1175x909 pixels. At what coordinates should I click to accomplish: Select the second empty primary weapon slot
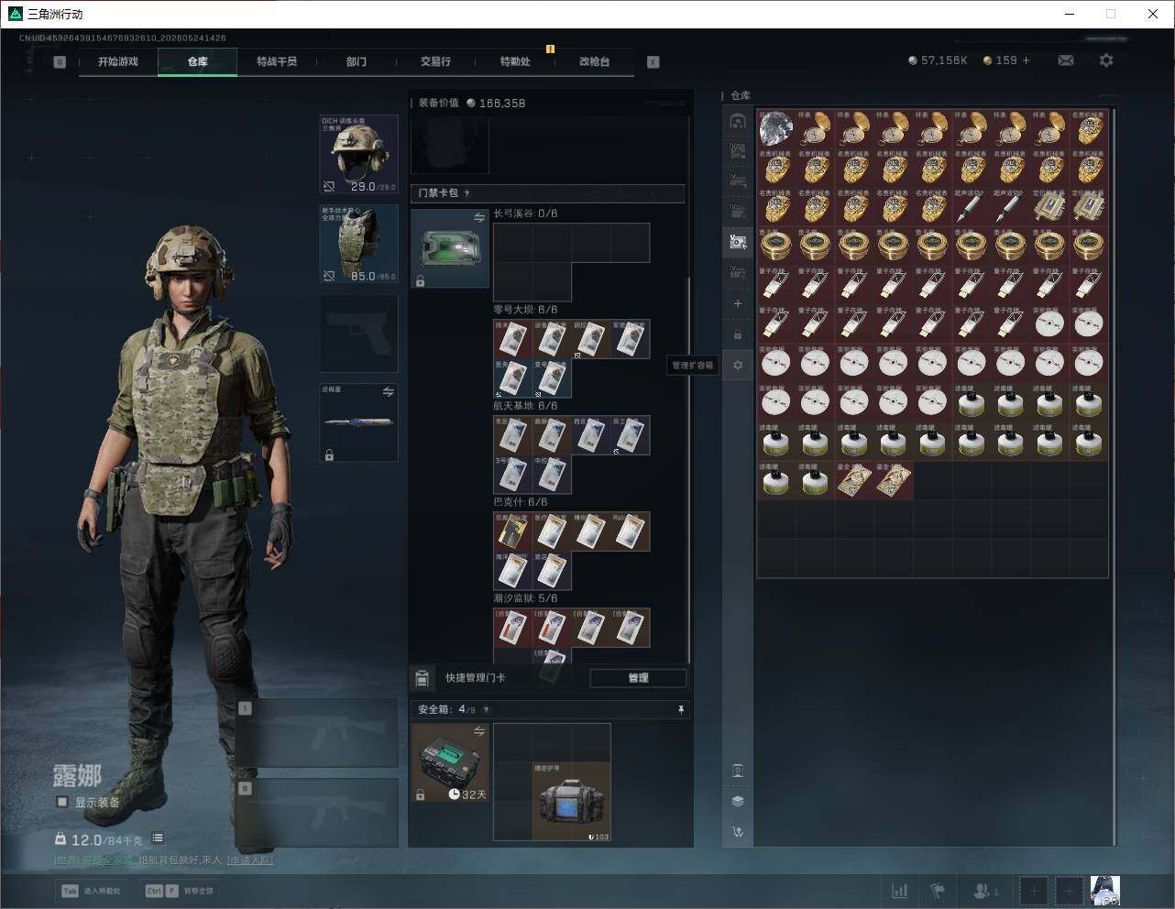tap(317, 814)
